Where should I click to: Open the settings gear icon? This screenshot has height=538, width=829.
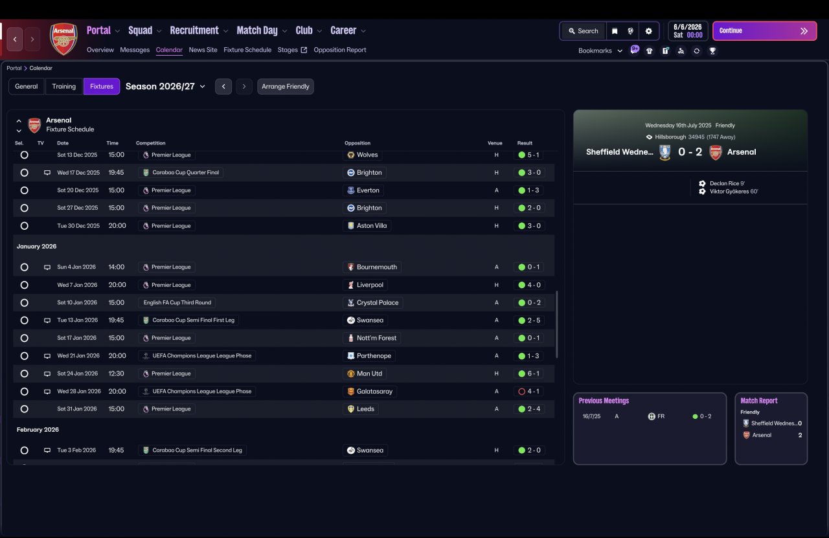click(648, 31)
